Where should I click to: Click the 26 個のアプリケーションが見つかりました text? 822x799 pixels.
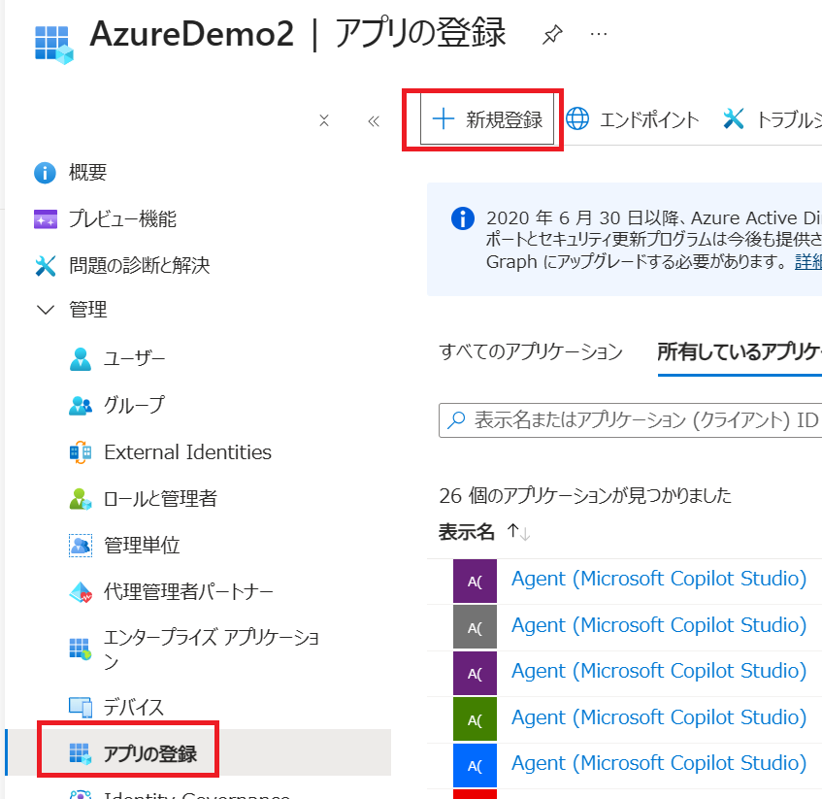pos(585,495)
